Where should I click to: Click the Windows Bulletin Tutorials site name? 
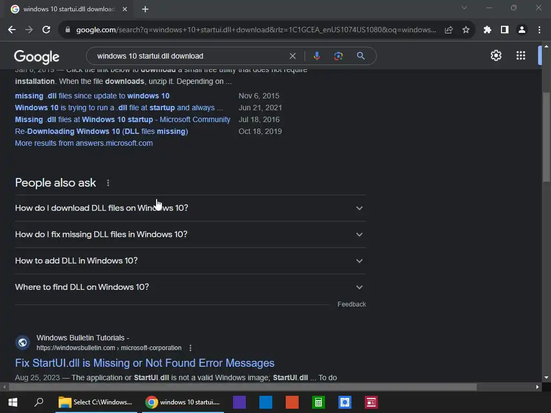pyautogui.click(x=83, y=338)
